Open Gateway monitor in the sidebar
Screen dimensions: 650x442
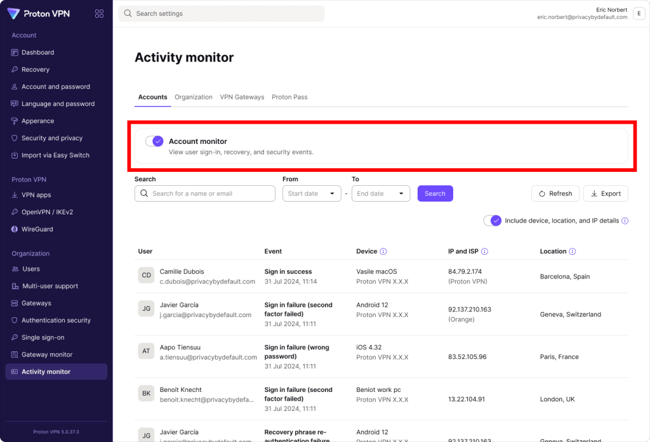tap(56, 354)
